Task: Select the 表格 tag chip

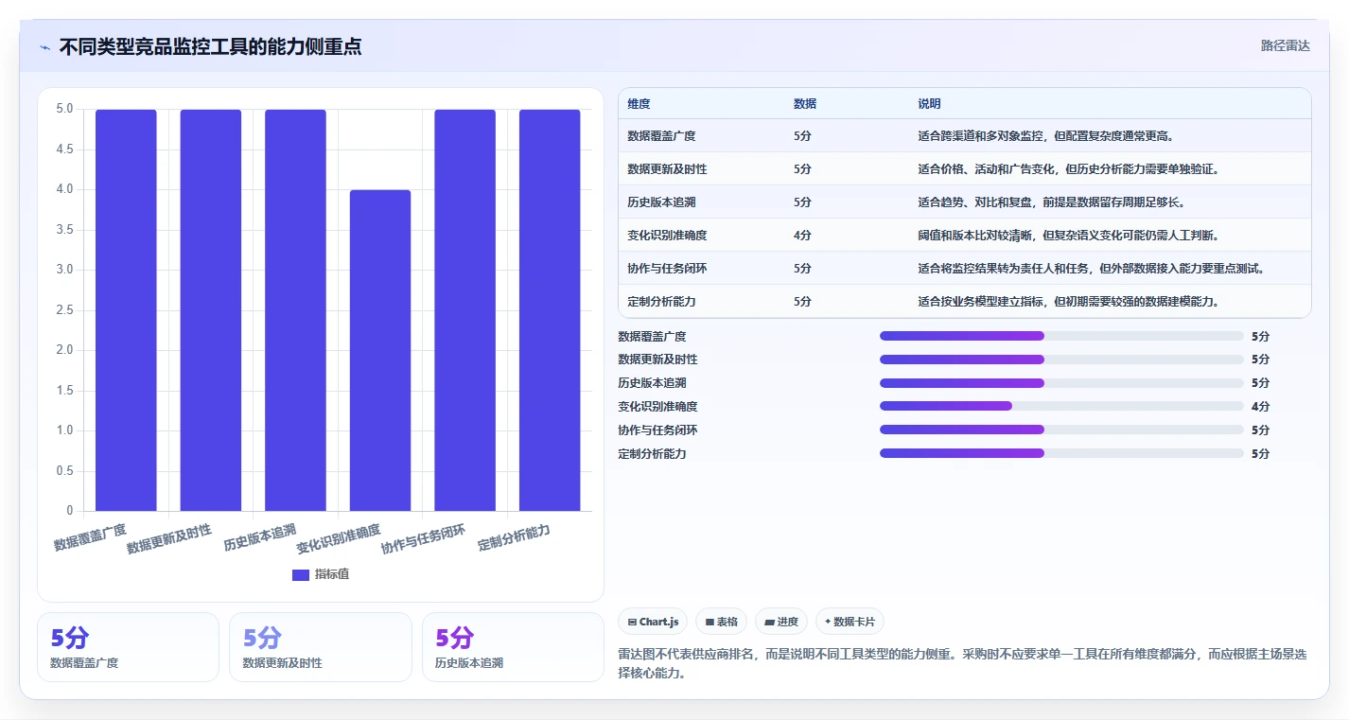Action: (721, 622)
